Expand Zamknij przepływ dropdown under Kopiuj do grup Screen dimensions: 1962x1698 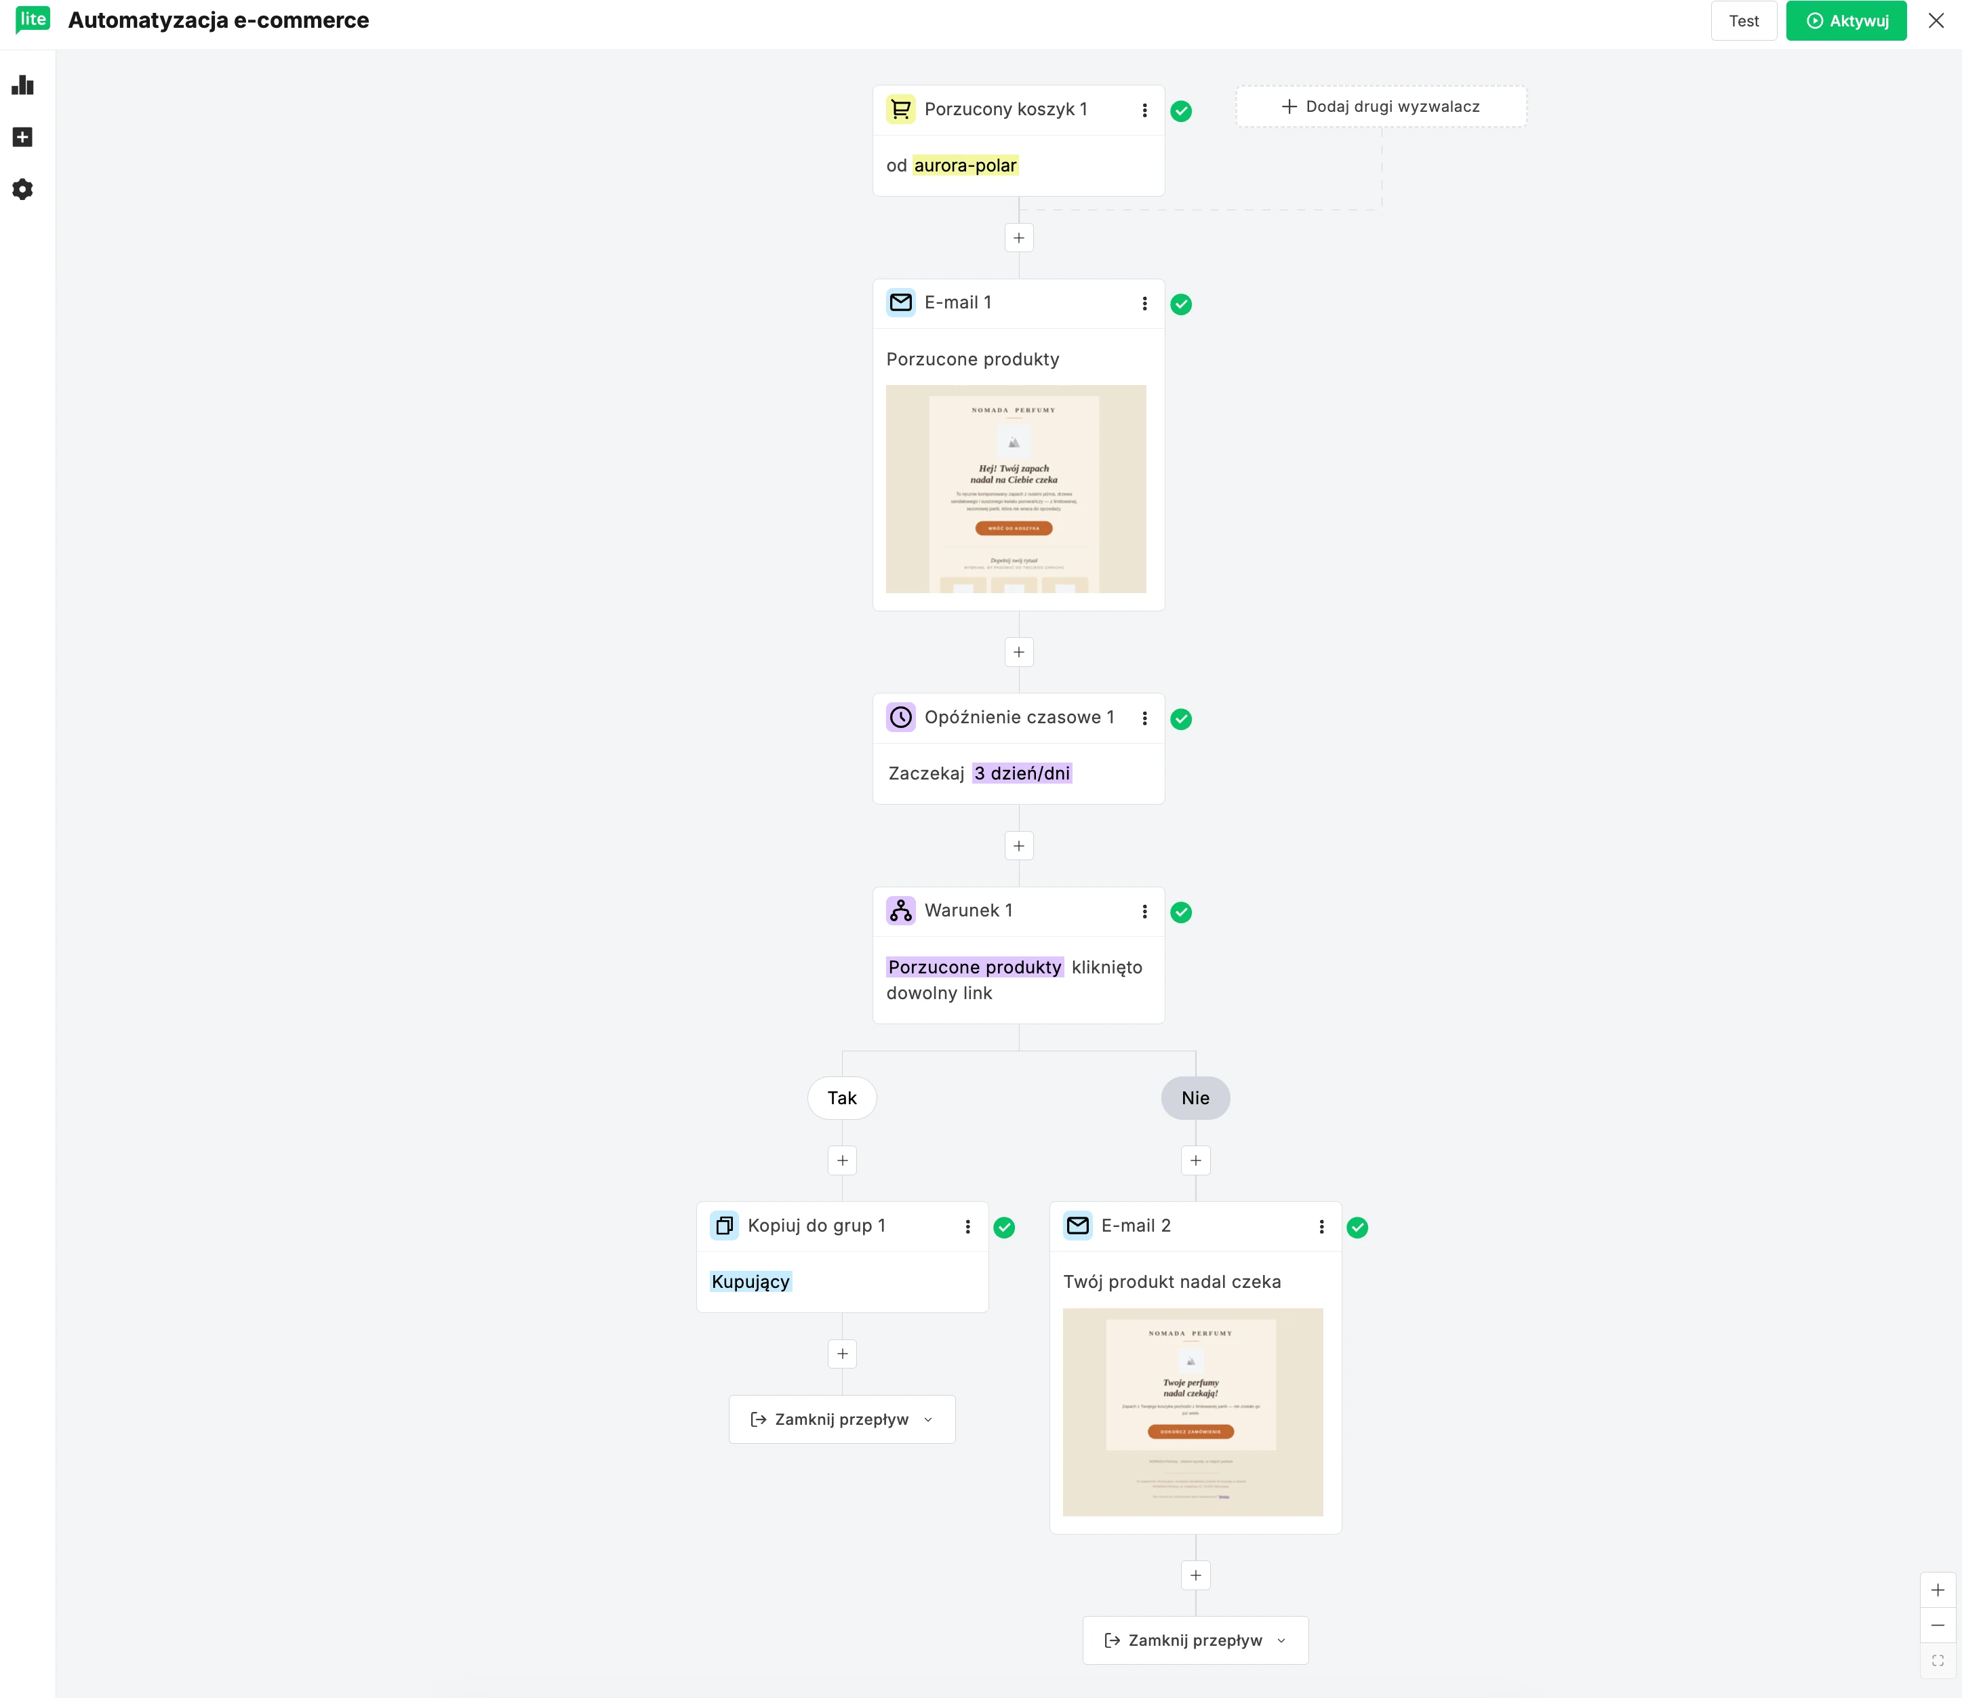coord(841,1419)
